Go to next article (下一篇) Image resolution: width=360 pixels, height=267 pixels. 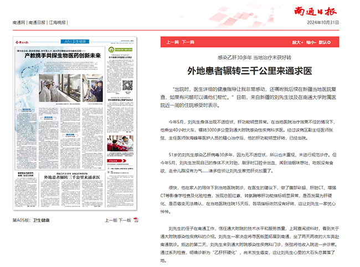(189, 41)
